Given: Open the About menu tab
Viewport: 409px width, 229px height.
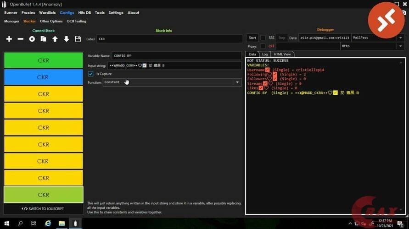Looking at the screenshot, I should click(x=133, y=12).
